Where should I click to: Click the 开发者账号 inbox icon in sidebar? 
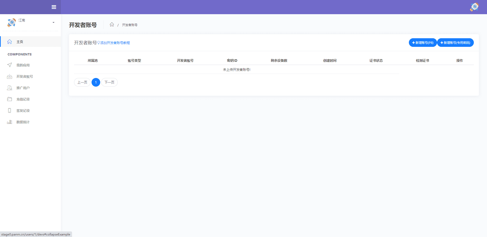click(x=10, y=76)
